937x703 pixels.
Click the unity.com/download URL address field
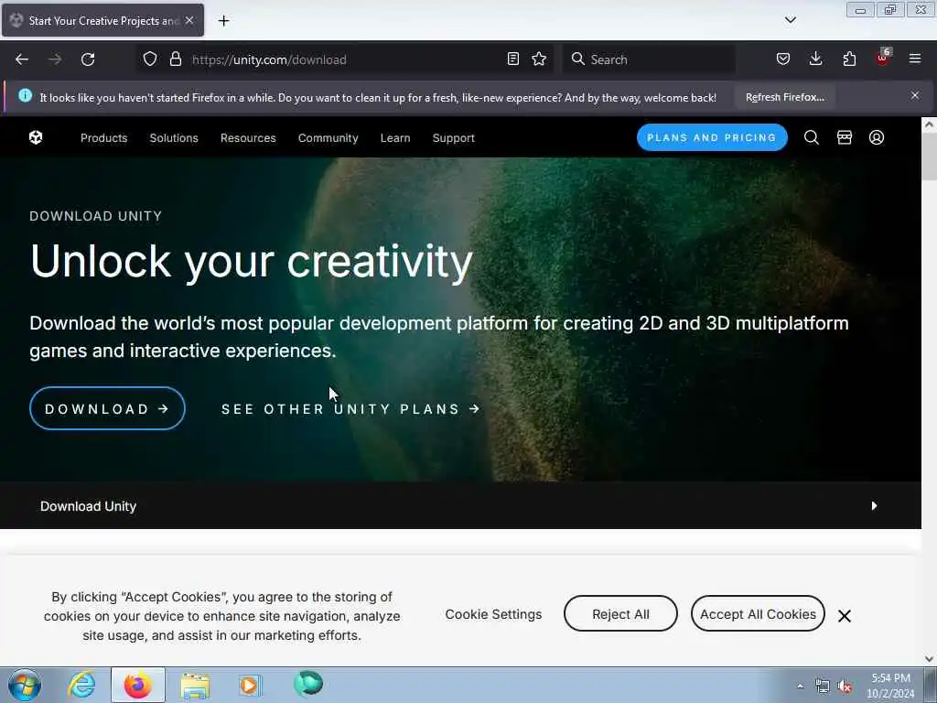tap(347, 59)
